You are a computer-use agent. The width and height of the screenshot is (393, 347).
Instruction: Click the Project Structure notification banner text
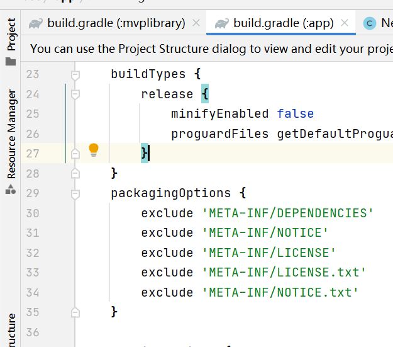coord(211,48)
